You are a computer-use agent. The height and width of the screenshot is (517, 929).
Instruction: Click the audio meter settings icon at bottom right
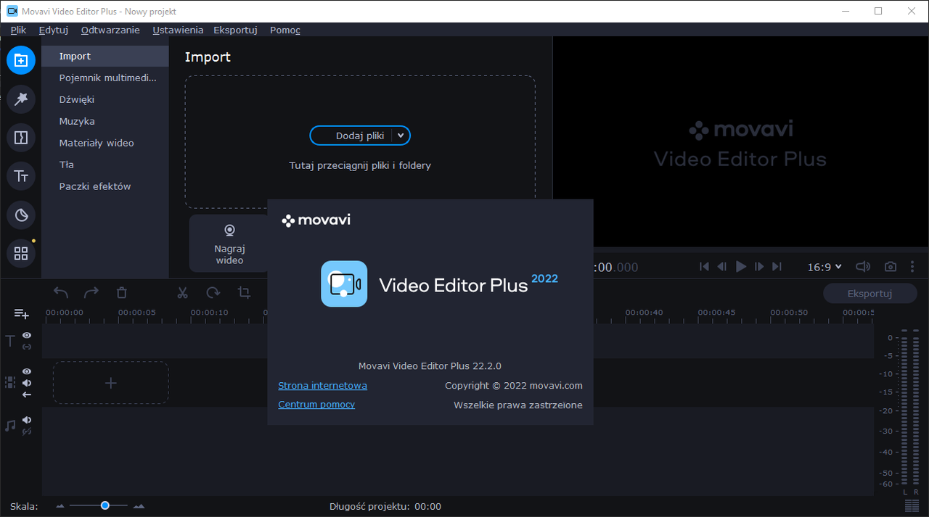coord(912,505)
